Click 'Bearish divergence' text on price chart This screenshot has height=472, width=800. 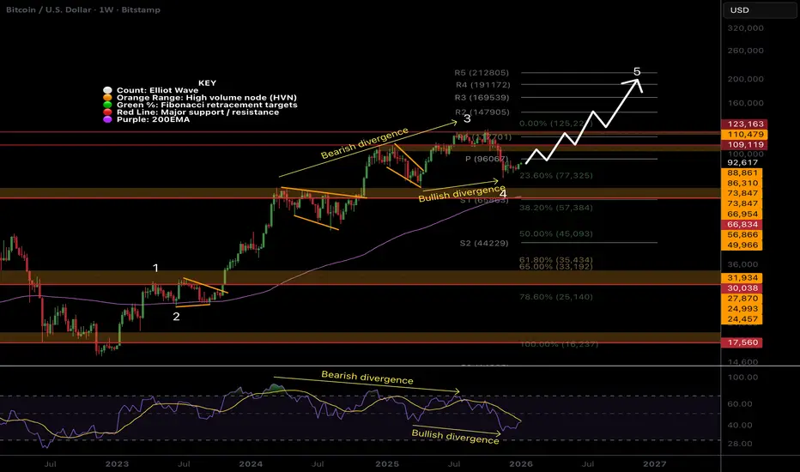(364, 142)
